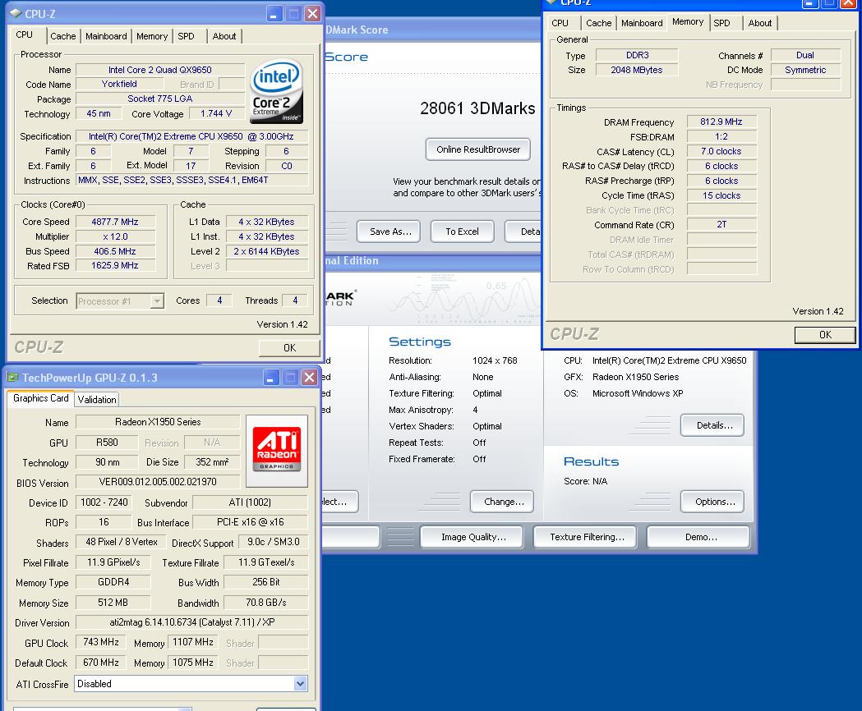Select CPU tab in right CPU-Z window
862x711 pixels.
560,23
